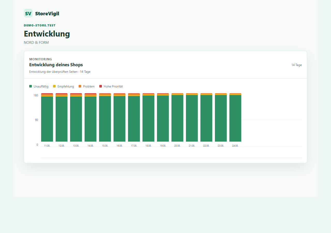The width and height of the screenshot is (331, 233).
Task: Open the StoreVigil brand name link
Action: pos(47,14)
